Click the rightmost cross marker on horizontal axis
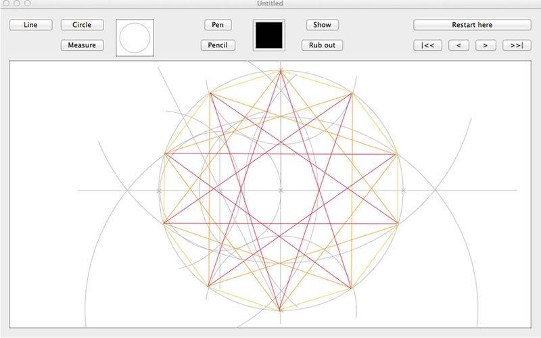541x338 pixels. (x=403, y=191)
